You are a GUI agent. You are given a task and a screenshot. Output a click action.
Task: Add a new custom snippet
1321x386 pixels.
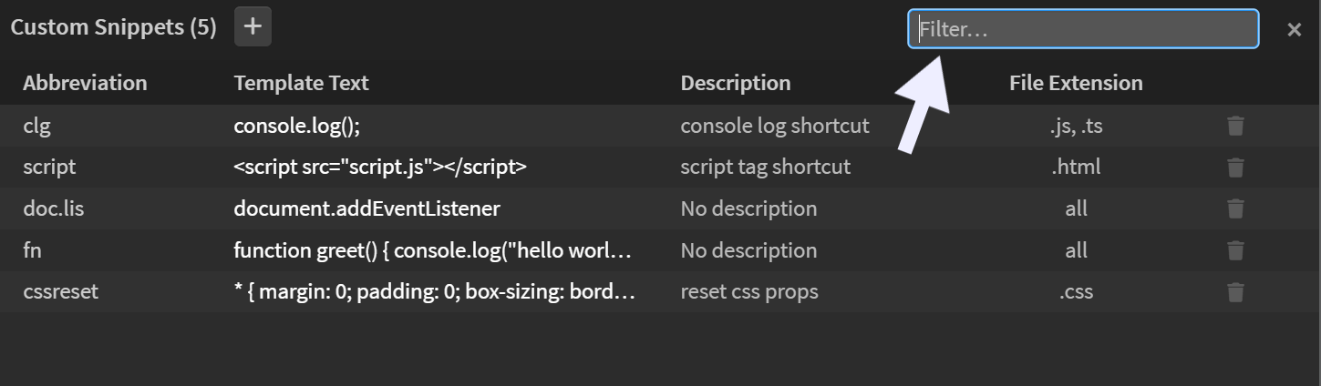pyautogui.click(x=253, y=26)
